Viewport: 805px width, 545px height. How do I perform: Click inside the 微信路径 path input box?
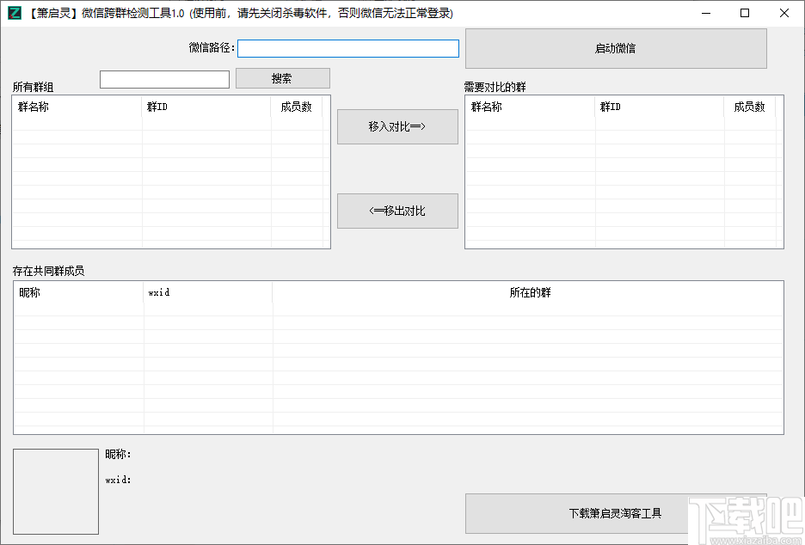[x=347, y=48]
